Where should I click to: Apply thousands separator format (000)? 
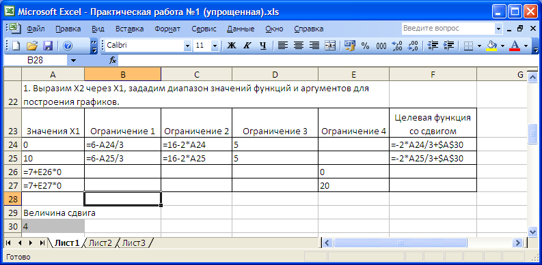pyautogui.click(x=381, y=46)
